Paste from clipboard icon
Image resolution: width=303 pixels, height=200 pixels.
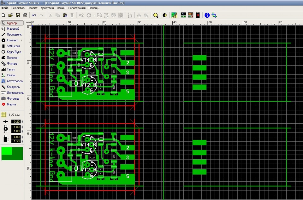click(65, 15)
